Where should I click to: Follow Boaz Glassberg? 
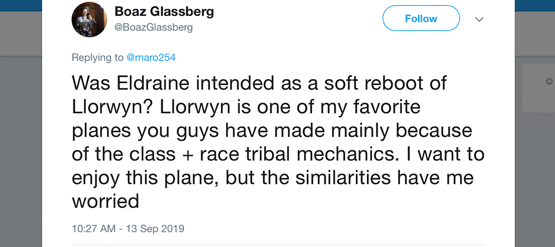pos(421,19)
